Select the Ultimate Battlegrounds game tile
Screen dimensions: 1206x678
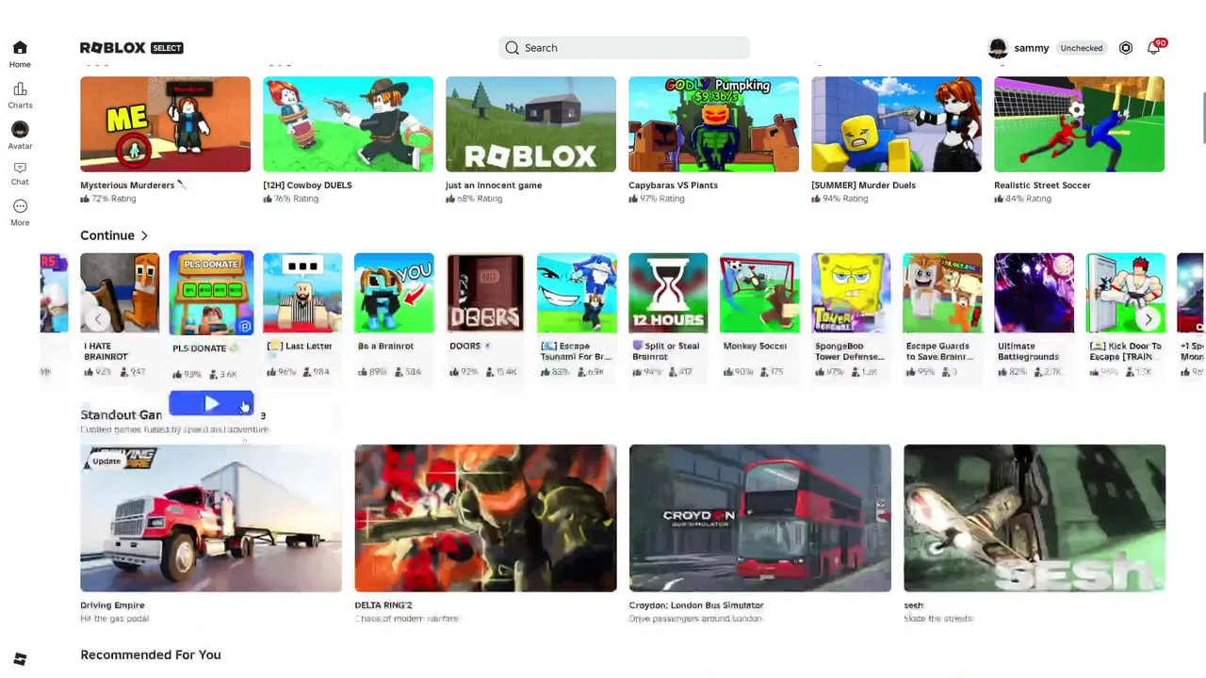click(x=1034, y=293)
